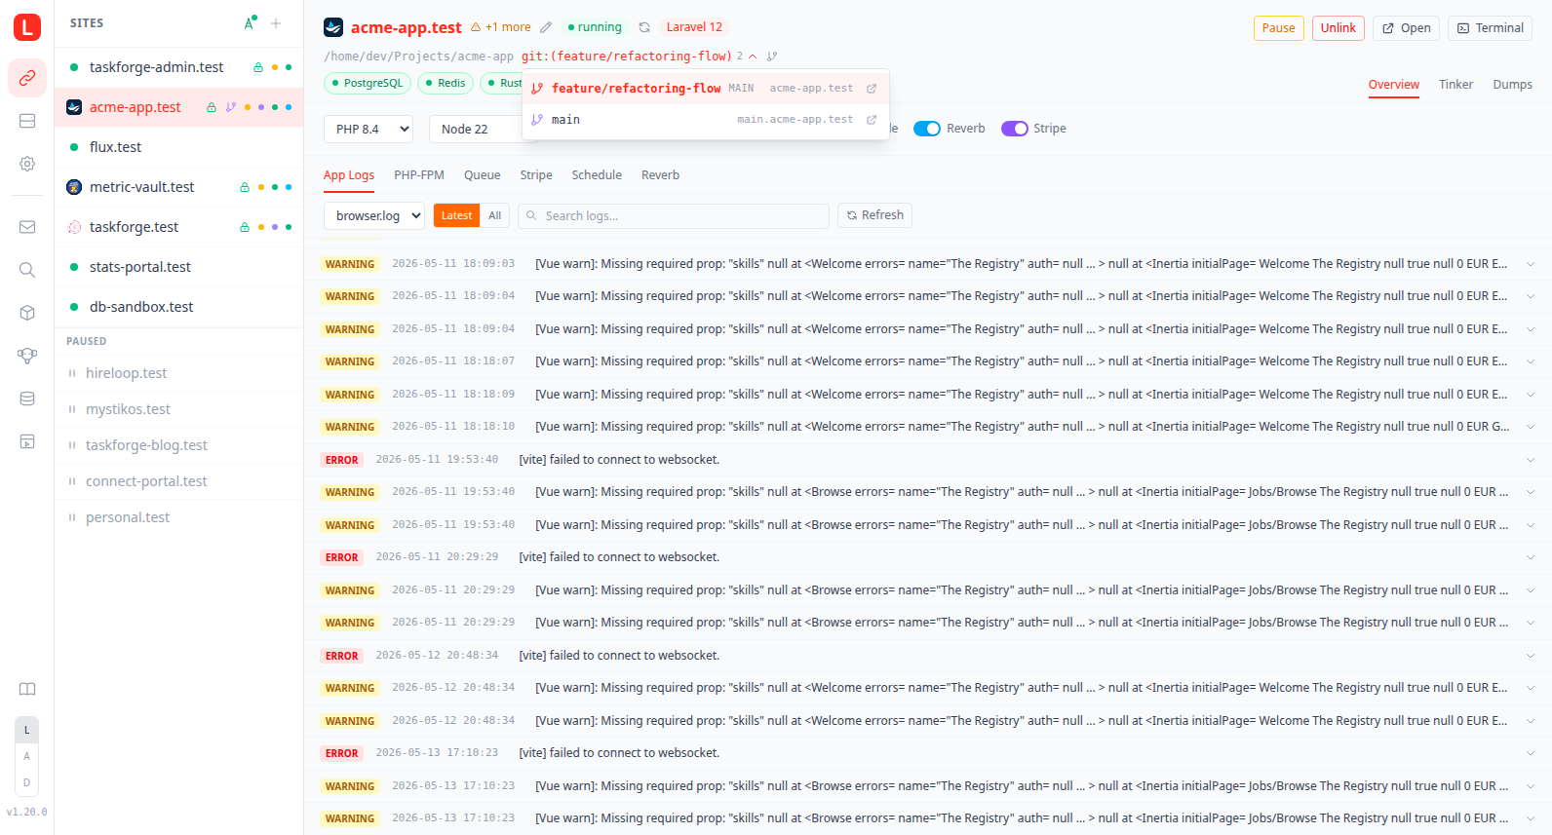Expand the 2026-05-12 20:48:34 error entry
The image size is (1552, 835).
click(1531, 656)
